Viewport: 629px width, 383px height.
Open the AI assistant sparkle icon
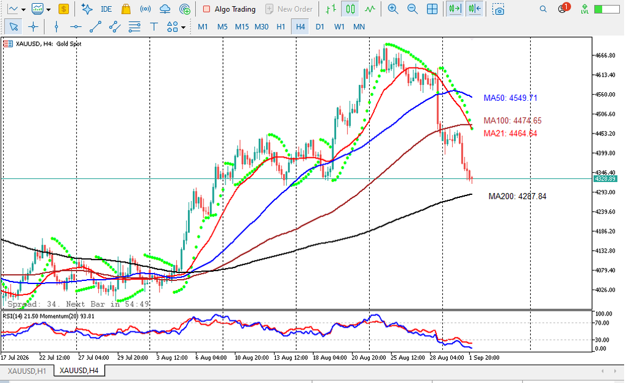(87, 9)
